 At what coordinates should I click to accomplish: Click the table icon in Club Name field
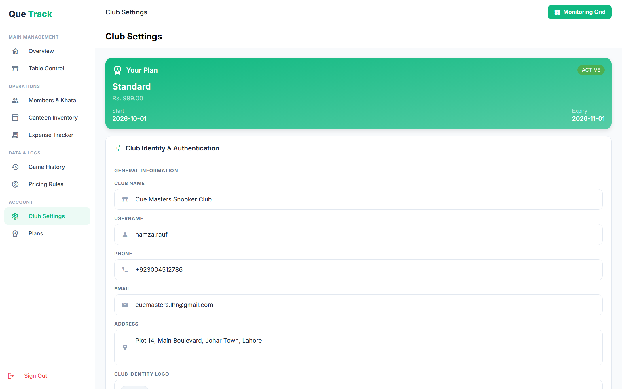coord(125,199)
